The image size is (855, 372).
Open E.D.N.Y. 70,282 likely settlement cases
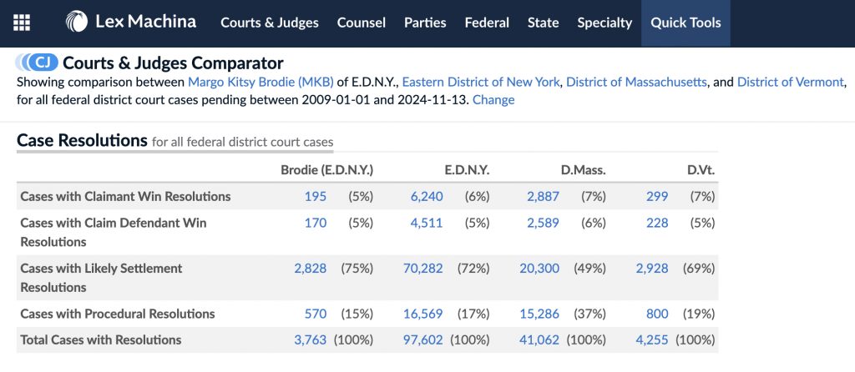(426, 268)
